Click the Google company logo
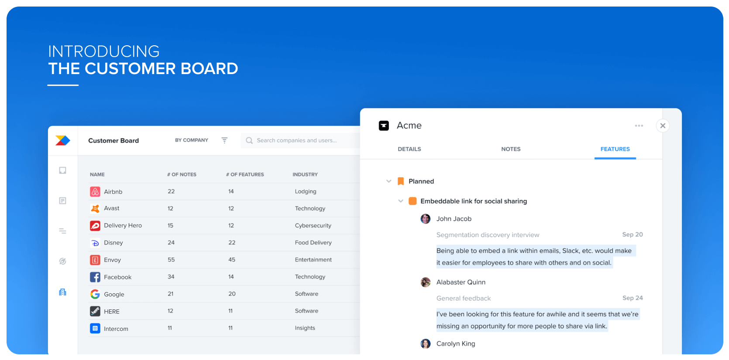Image resolution: width=729 pixels, height=360 pixels. pyautogui.click(x=95, y=294)
